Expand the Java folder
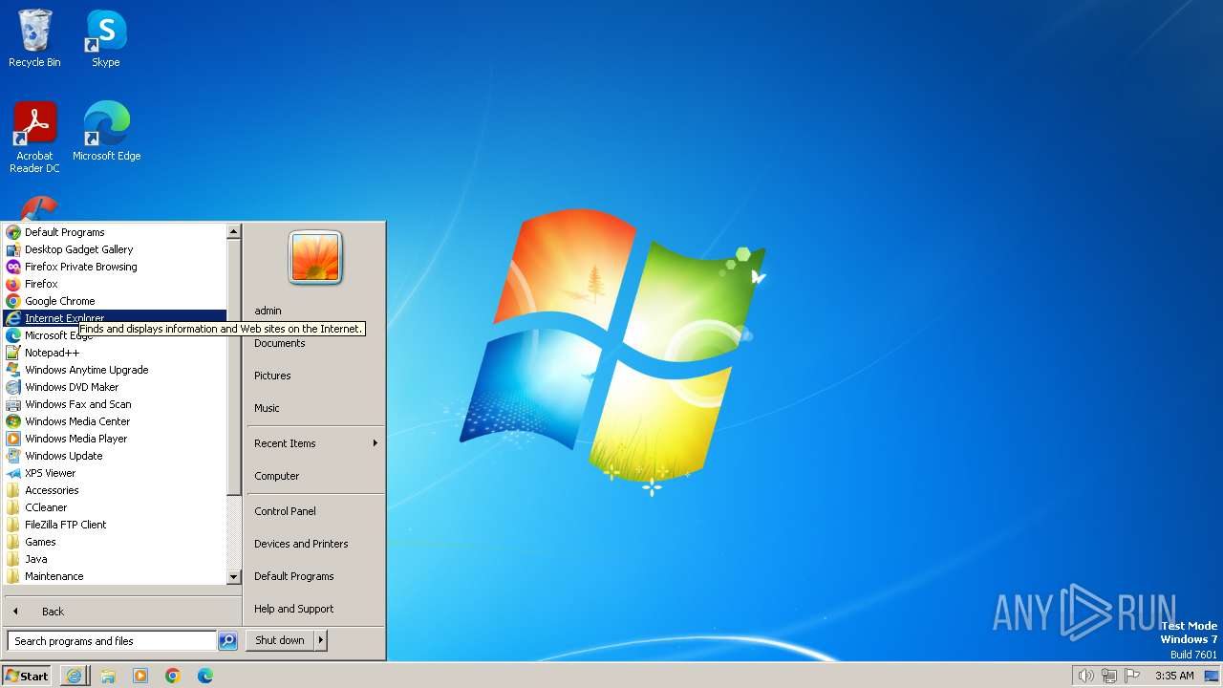This screenshot has height=688, width=1223. click(115, 559)
